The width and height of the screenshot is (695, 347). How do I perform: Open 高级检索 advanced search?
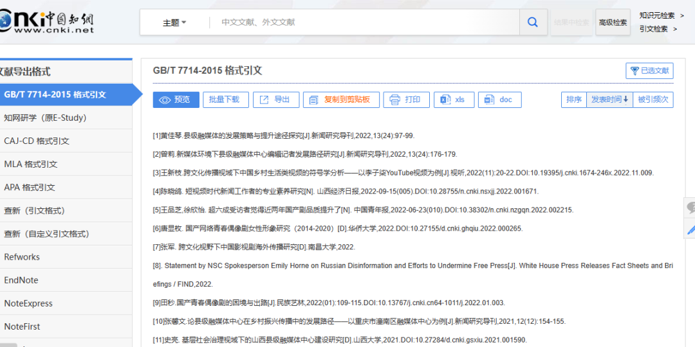(x=613, y=22)
